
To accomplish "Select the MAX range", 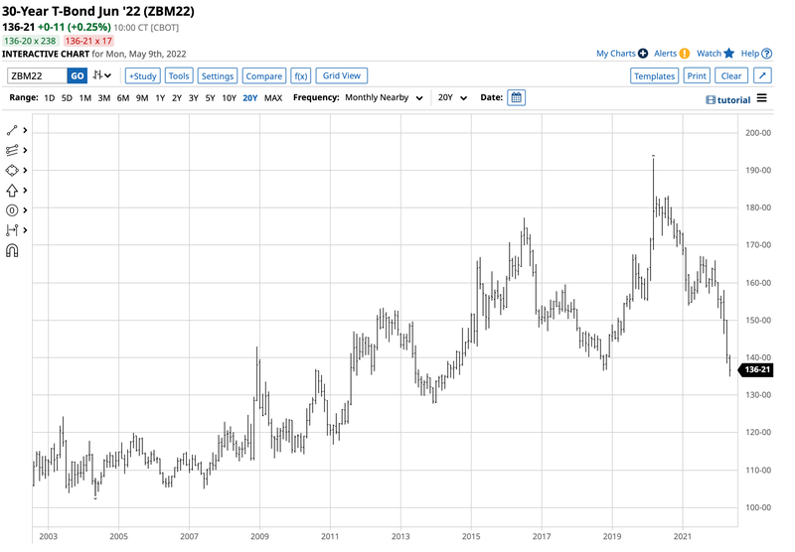I will [x=273, y=97].
